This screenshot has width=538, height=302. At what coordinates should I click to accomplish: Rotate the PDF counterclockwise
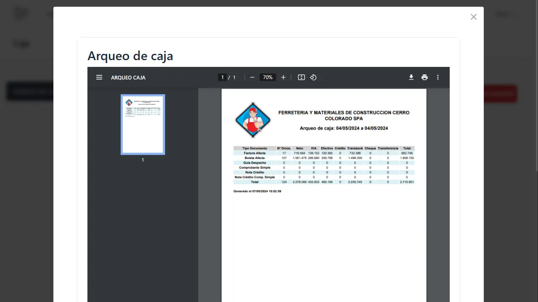coord(313,77)
